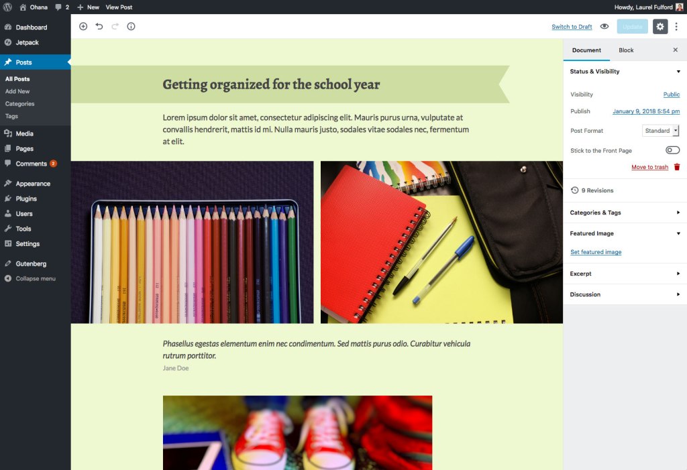Click the red trash can icon

[677, 167]
